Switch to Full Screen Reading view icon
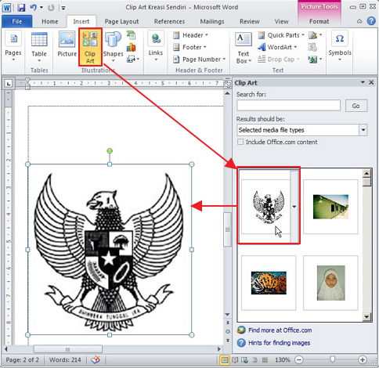379x368 pixels. pos(235,360)
